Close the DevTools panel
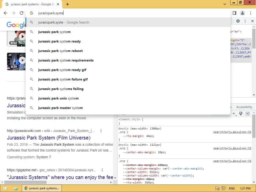The width and height of the screenshot is (256, 192). pyautogui.click(x=252, y=21)
